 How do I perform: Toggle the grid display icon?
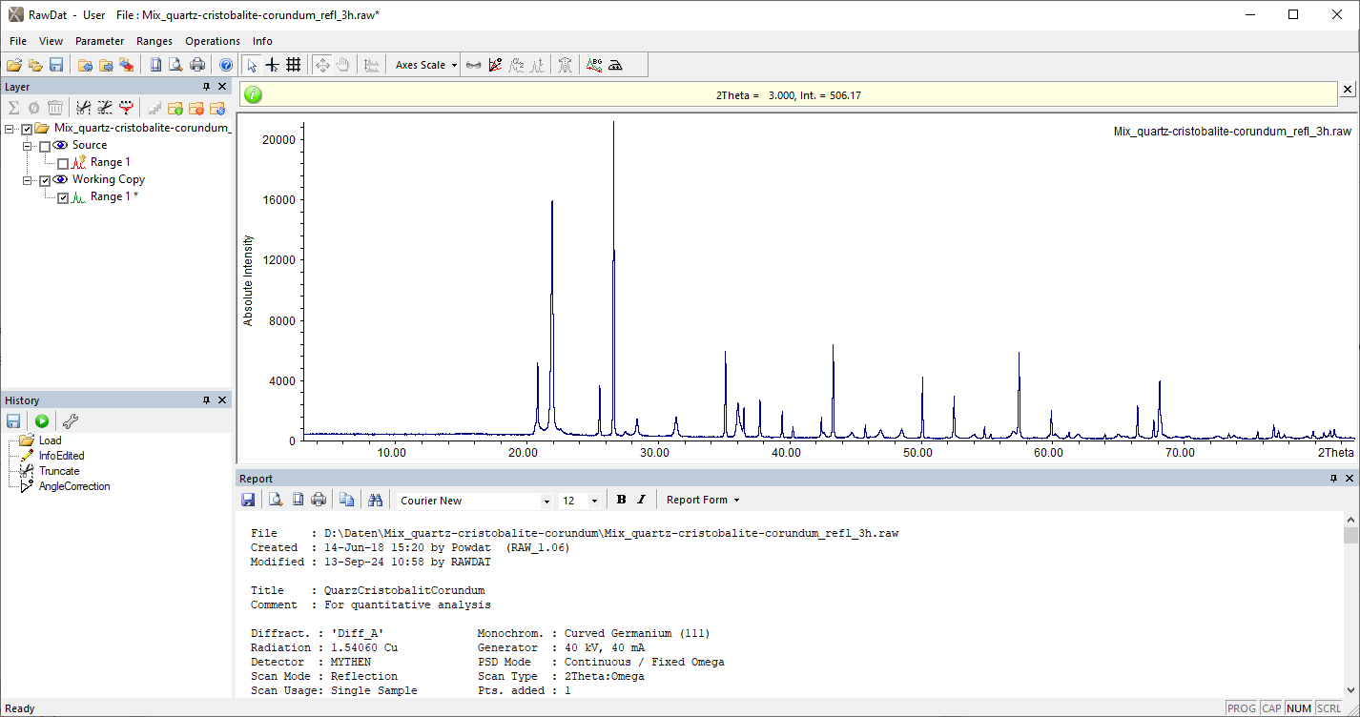pyautogui.click(x=294, y=65)
